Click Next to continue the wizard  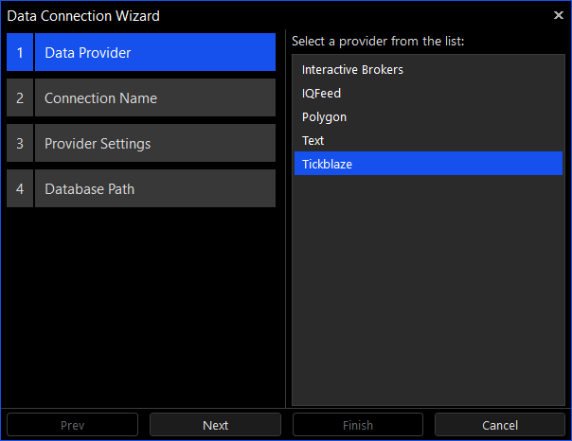click(x=215, y=425)
